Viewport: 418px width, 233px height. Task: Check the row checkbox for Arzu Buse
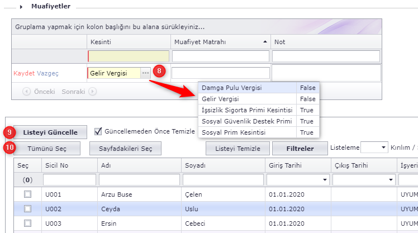pos(27,194)
